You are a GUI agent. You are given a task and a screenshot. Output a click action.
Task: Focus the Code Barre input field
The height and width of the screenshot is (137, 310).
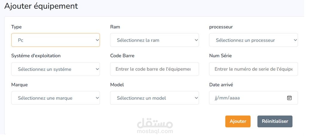point(154,69)
